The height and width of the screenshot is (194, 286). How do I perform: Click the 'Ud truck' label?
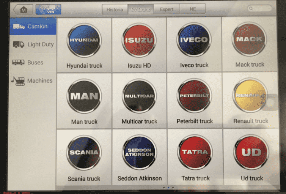(x=252, y=178)
